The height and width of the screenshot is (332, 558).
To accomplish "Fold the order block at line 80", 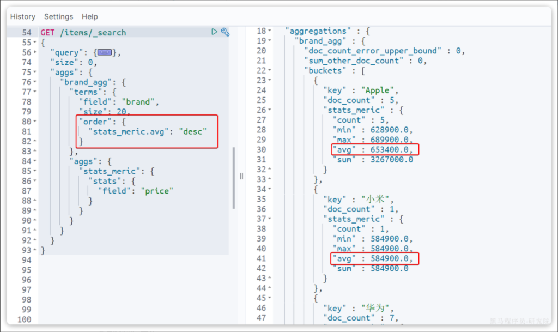I will [35, 122].
